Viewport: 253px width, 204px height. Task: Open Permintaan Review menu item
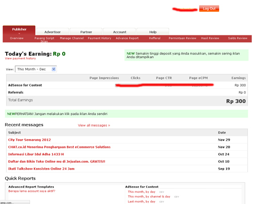click(182, 38)
